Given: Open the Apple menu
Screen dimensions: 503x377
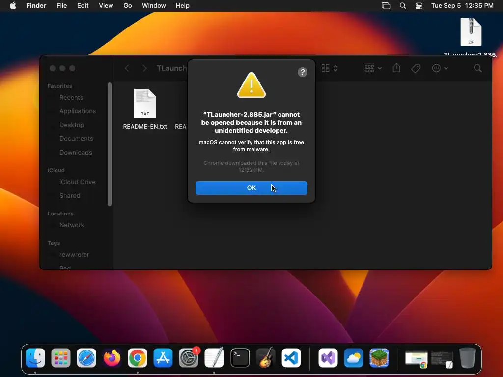Looking at the screenshot, I should (13, 6).
